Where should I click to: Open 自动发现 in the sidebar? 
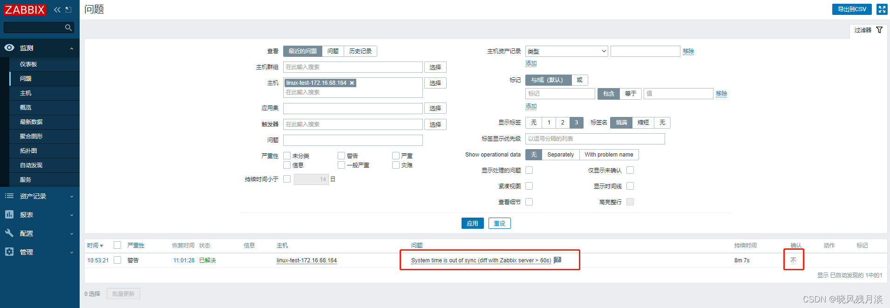(x=31, y=165)
